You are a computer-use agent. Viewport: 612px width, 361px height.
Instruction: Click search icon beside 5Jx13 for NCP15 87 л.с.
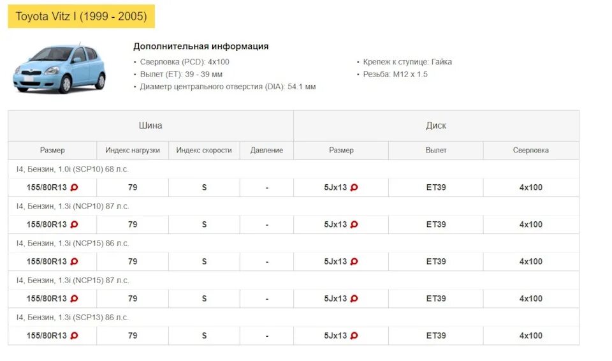pos(354,298)
